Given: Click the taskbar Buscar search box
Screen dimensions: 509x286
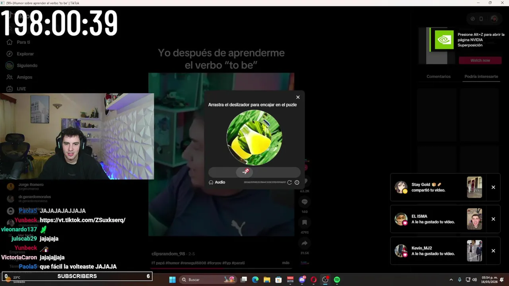Looking at the screenshot, I should coord(208,280).
